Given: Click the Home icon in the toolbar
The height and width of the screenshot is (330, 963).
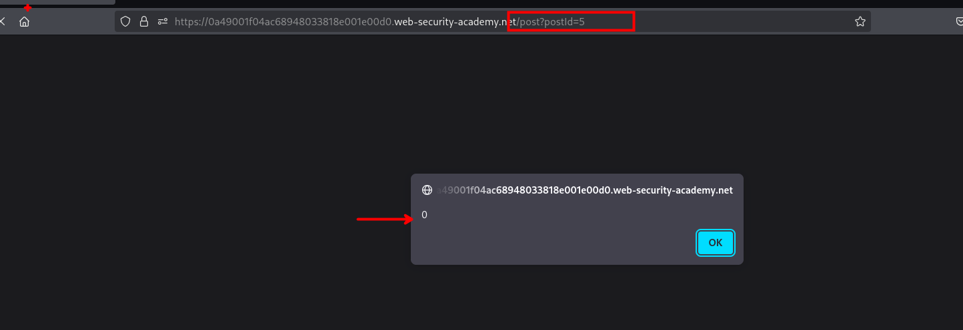Looking at the screenshot, I should (25, 22).
